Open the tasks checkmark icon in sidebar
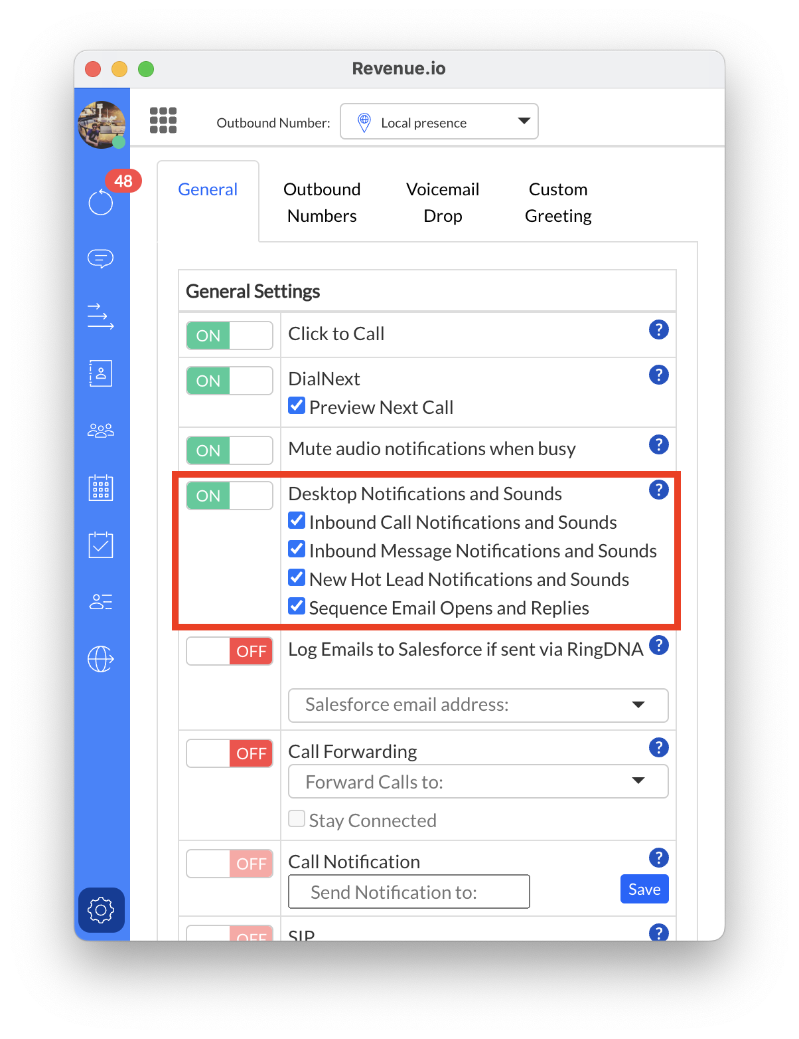This screenshot has width=799, height=1039. click(x=101, y=545)
